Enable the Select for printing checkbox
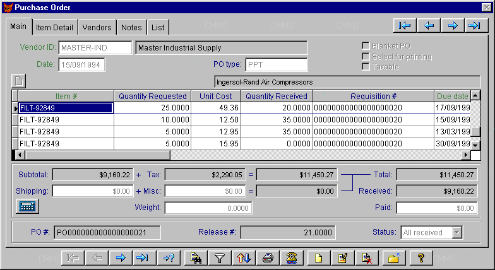 pyautogui.click(x=366, y=57)
